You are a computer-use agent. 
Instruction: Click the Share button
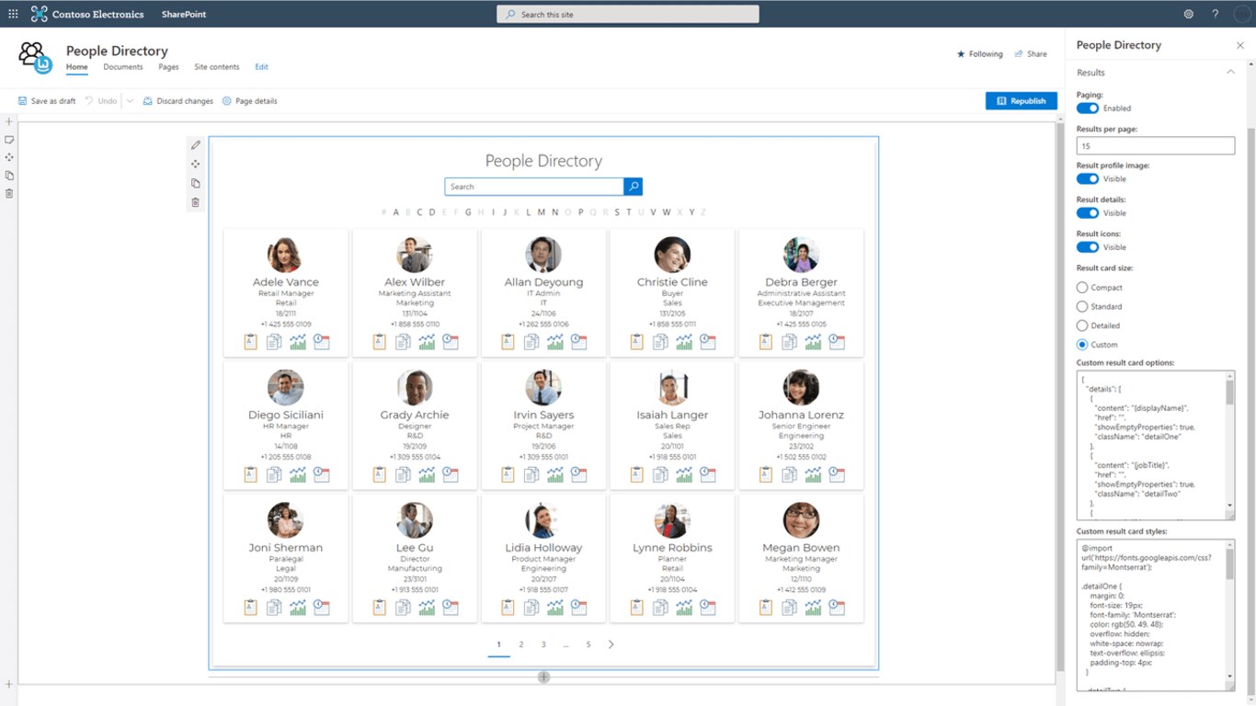[1031, 54]
